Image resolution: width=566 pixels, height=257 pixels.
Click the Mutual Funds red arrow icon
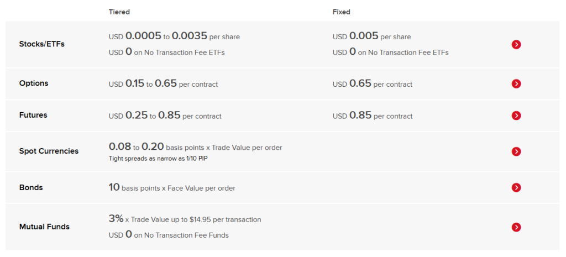point(516,227)
